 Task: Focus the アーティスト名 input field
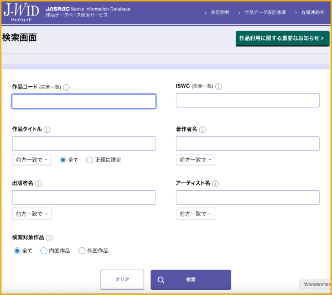coord(248,198)
